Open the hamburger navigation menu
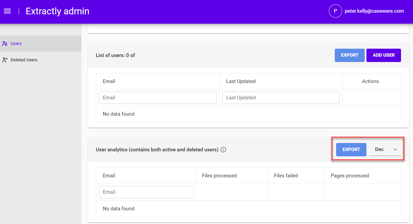Screen dimensions: 413x224 7,11
